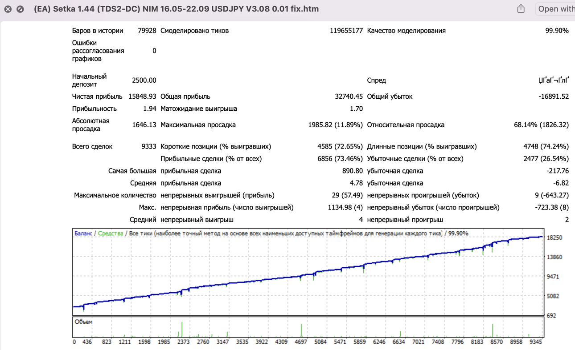
Task: Click the 'Баланс' legend label on chart
Action: pyautogui.click(x=83, y=233)
